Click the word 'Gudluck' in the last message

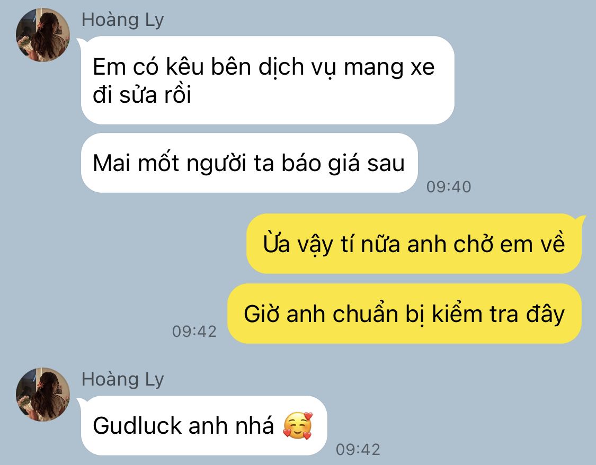click(x=137, y=425)
